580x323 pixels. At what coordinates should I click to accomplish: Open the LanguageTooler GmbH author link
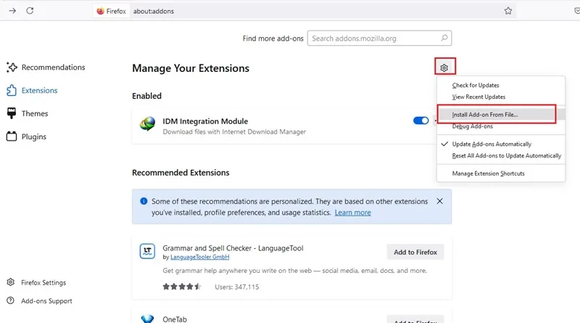pos(200,257)
